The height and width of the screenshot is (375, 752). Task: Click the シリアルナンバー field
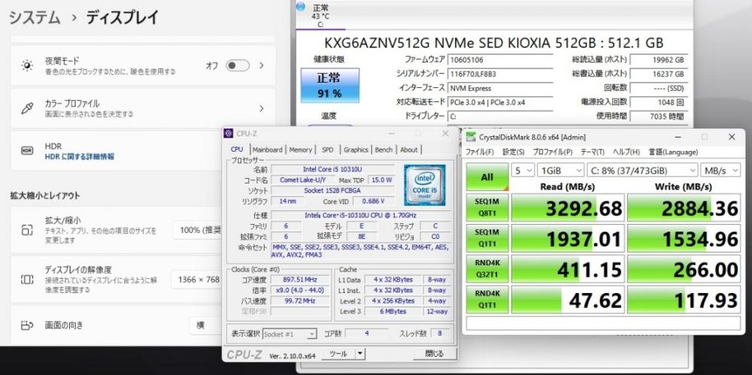(x=500, y=74)
